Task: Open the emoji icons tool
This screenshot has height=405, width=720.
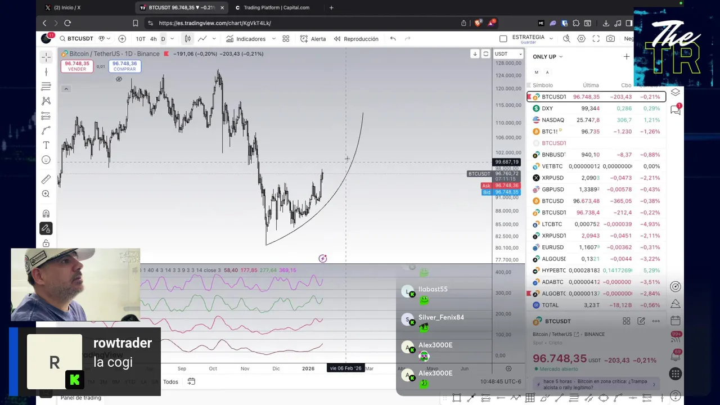Action: click(46, 160)
